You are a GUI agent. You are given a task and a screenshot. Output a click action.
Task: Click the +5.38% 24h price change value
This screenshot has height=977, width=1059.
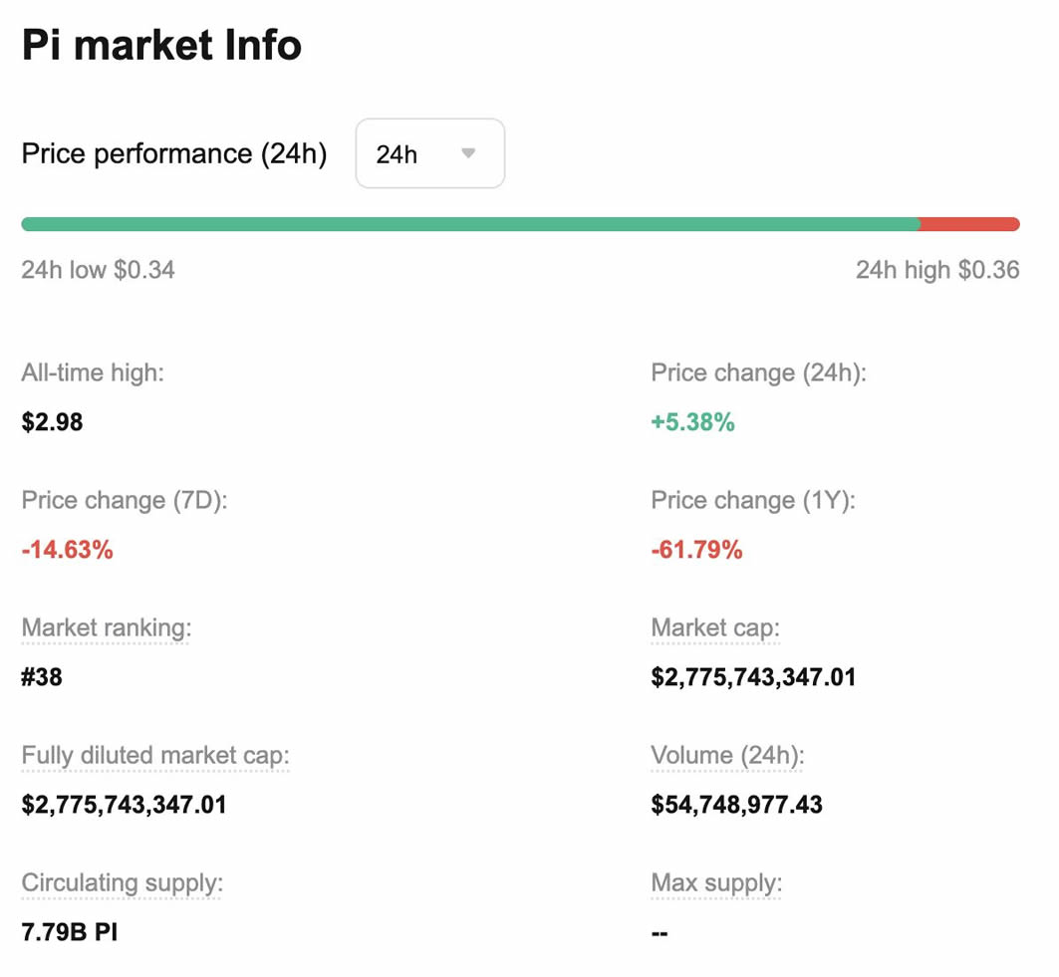[x=692, y=422]
